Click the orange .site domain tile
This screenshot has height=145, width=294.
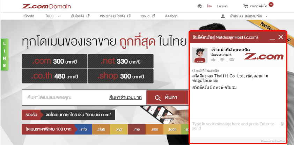[154, 129]
